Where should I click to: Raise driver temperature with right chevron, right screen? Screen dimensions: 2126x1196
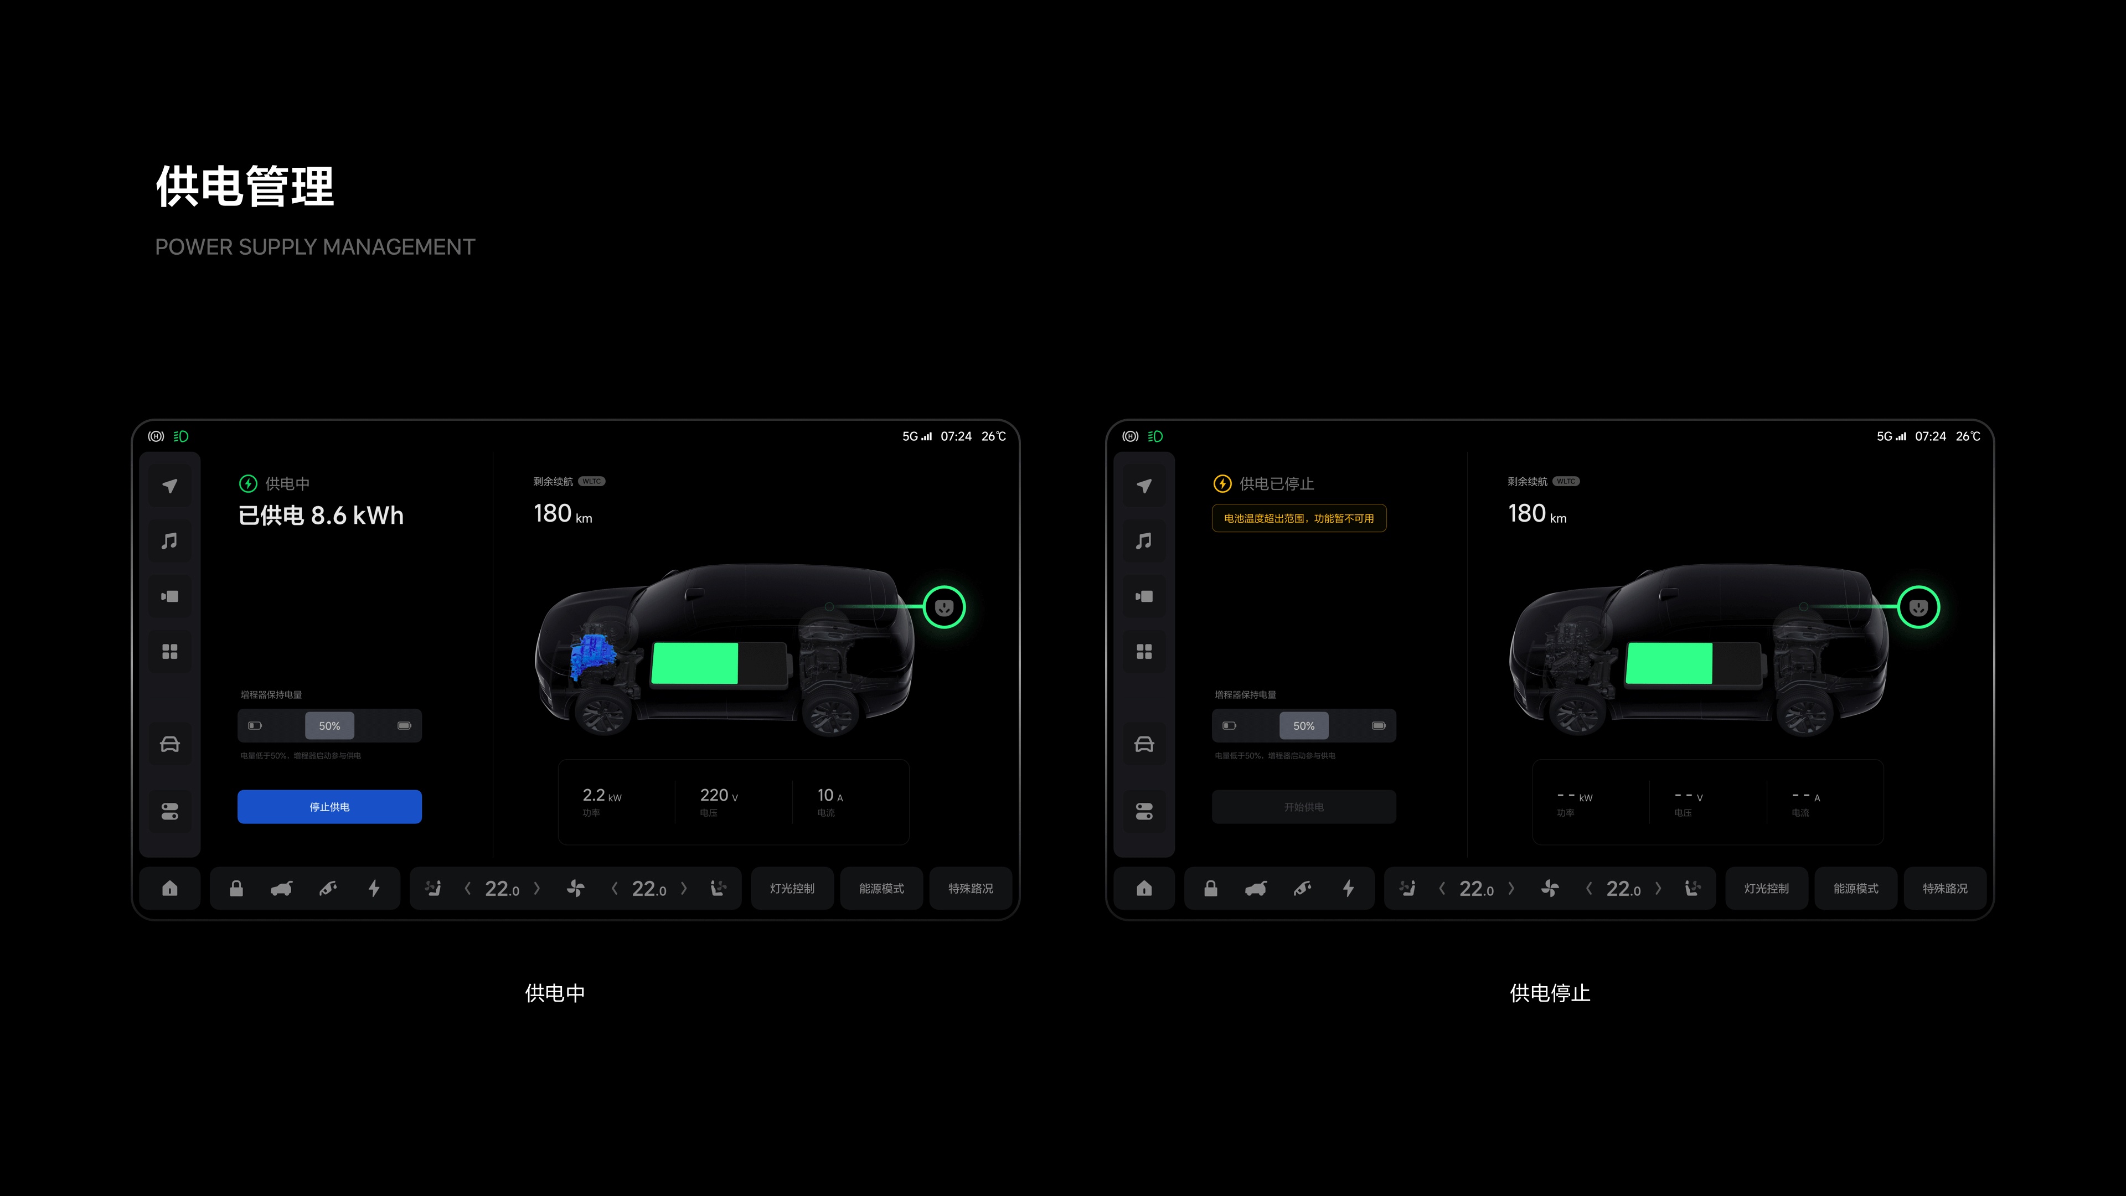(x=1511, y=889)
